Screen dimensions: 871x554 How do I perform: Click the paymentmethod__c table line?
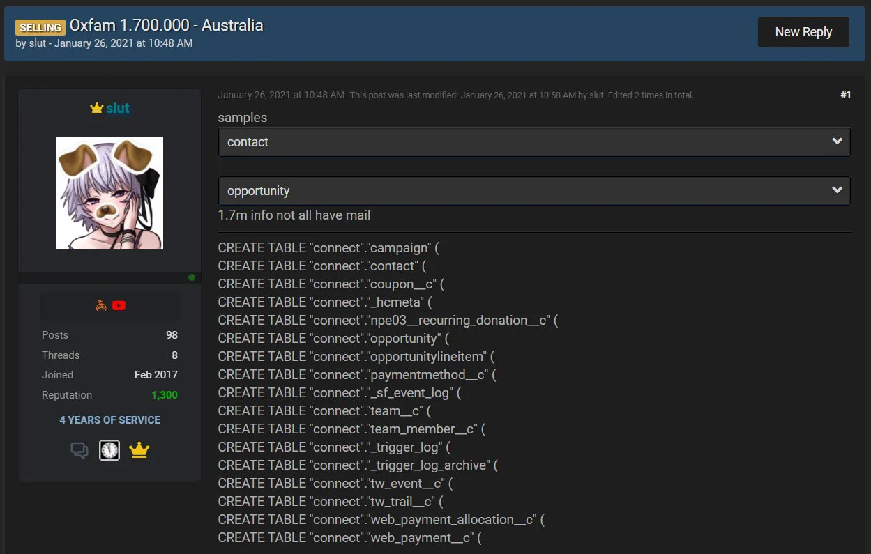357,374
